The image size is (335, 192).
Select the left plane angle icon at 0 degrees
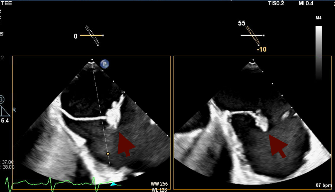click(92, 35)
